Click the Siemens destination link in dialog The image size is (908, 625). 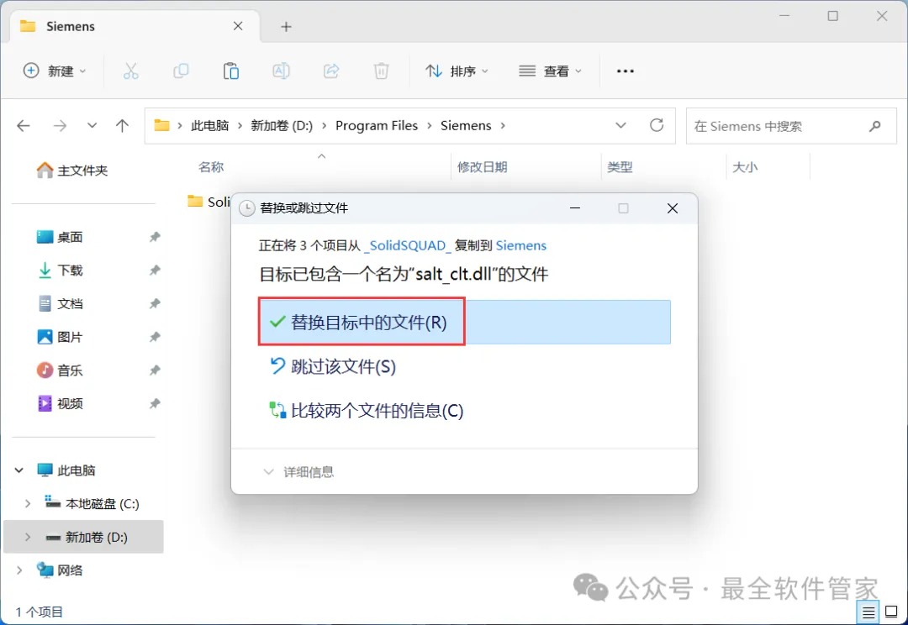coord(521,245)
